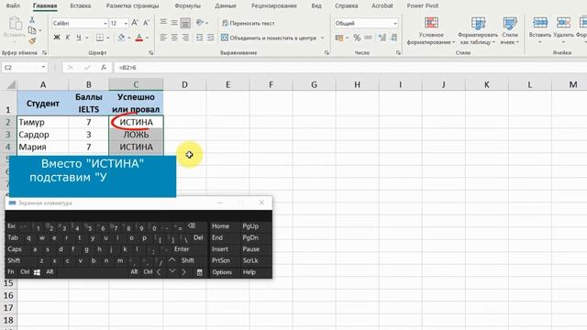Screen dimensions: 587x330
Task: Open the Power Pivot tab
Action: pyautogui.click(x=423, y=5)
